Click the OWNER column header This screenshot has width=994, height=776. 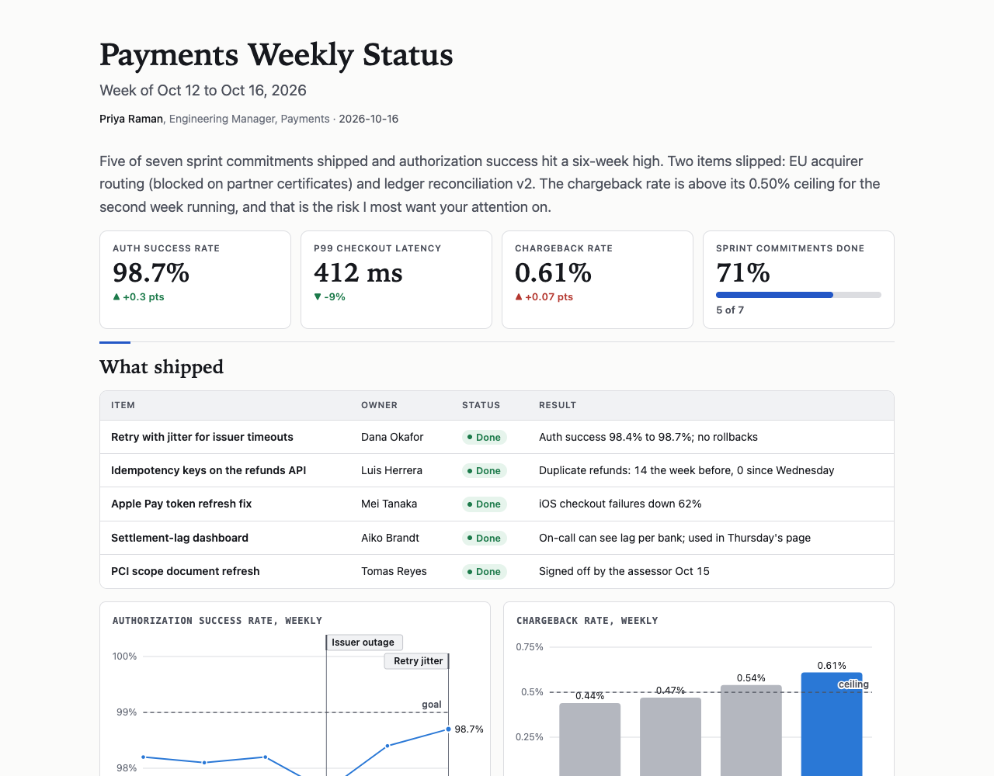pyautogui.click(x=379, y=405)
